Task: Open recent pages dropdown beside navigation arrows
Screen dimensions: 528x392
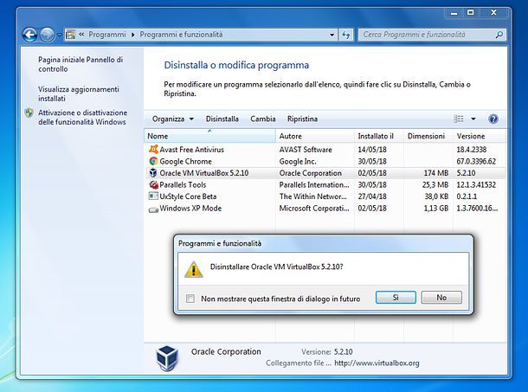Action: coord(59,35)
